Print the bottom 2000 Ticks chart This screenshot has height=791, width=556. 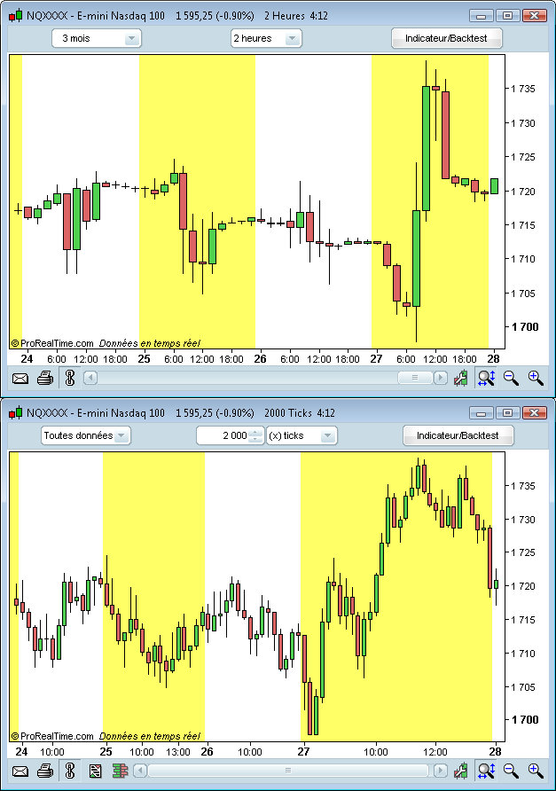44,771
